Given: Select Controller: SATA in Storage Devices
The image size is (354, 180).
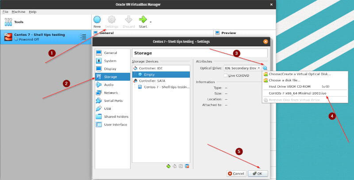Looking at the screenshot, I should click(161, 81).
